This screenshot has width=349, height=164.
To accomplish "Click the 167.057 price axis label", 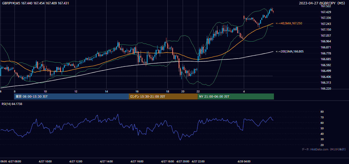I will tap(326, 36).
